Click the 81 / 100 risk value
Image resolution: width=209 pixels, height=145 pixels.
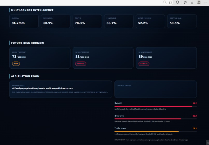[x=82, y=57]
